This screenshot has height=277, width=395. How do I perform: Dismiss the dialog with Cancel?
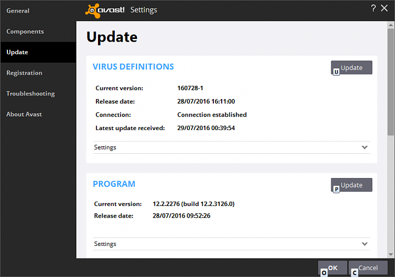368,268
